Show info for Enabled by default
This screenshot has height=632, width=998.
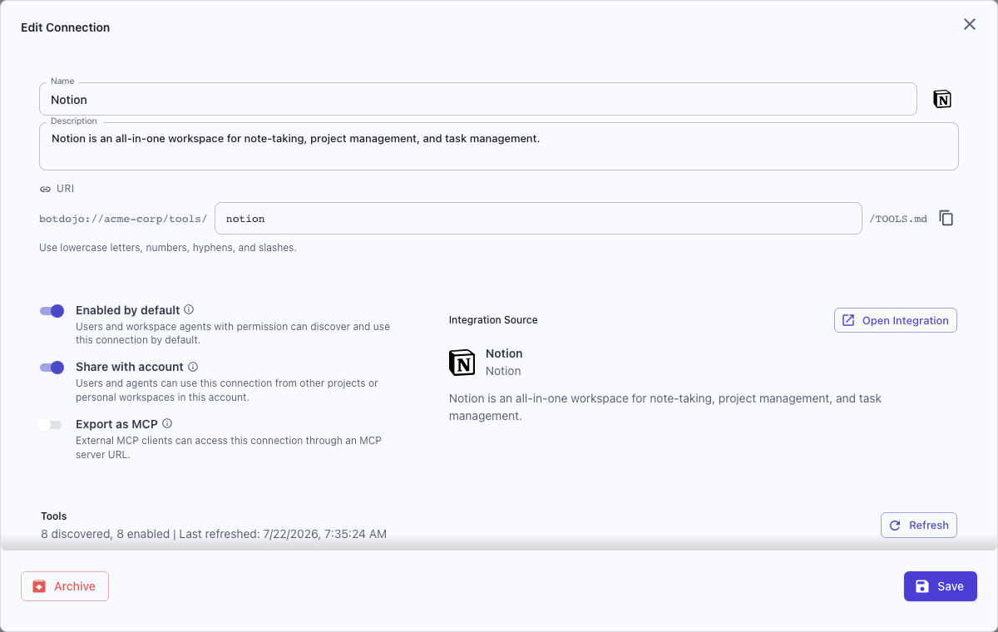tap(189, 309)
